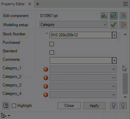Viewport: 130px width, 119px height.
Task: Click the Stock Number field arrow button
Action: point(114,35)
